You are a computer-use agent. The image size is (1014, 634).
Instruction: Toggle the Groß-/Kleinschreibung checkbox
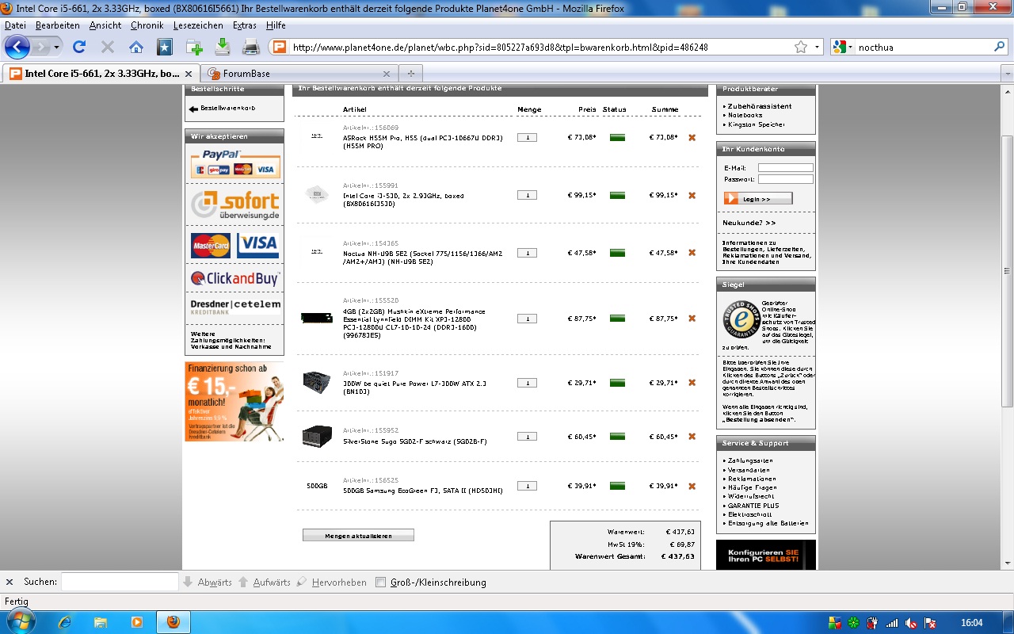(x=380, y=582)
